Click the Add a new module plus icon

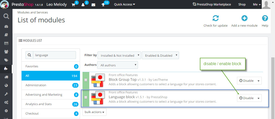pyautogui.click(x=244, y=18)
